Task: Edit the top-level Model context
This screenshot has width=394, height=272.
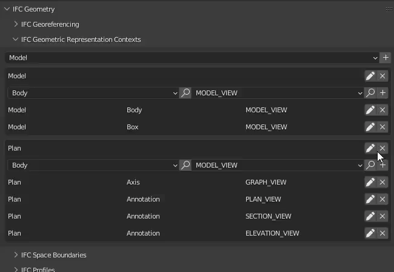Action: pos(370,76)
